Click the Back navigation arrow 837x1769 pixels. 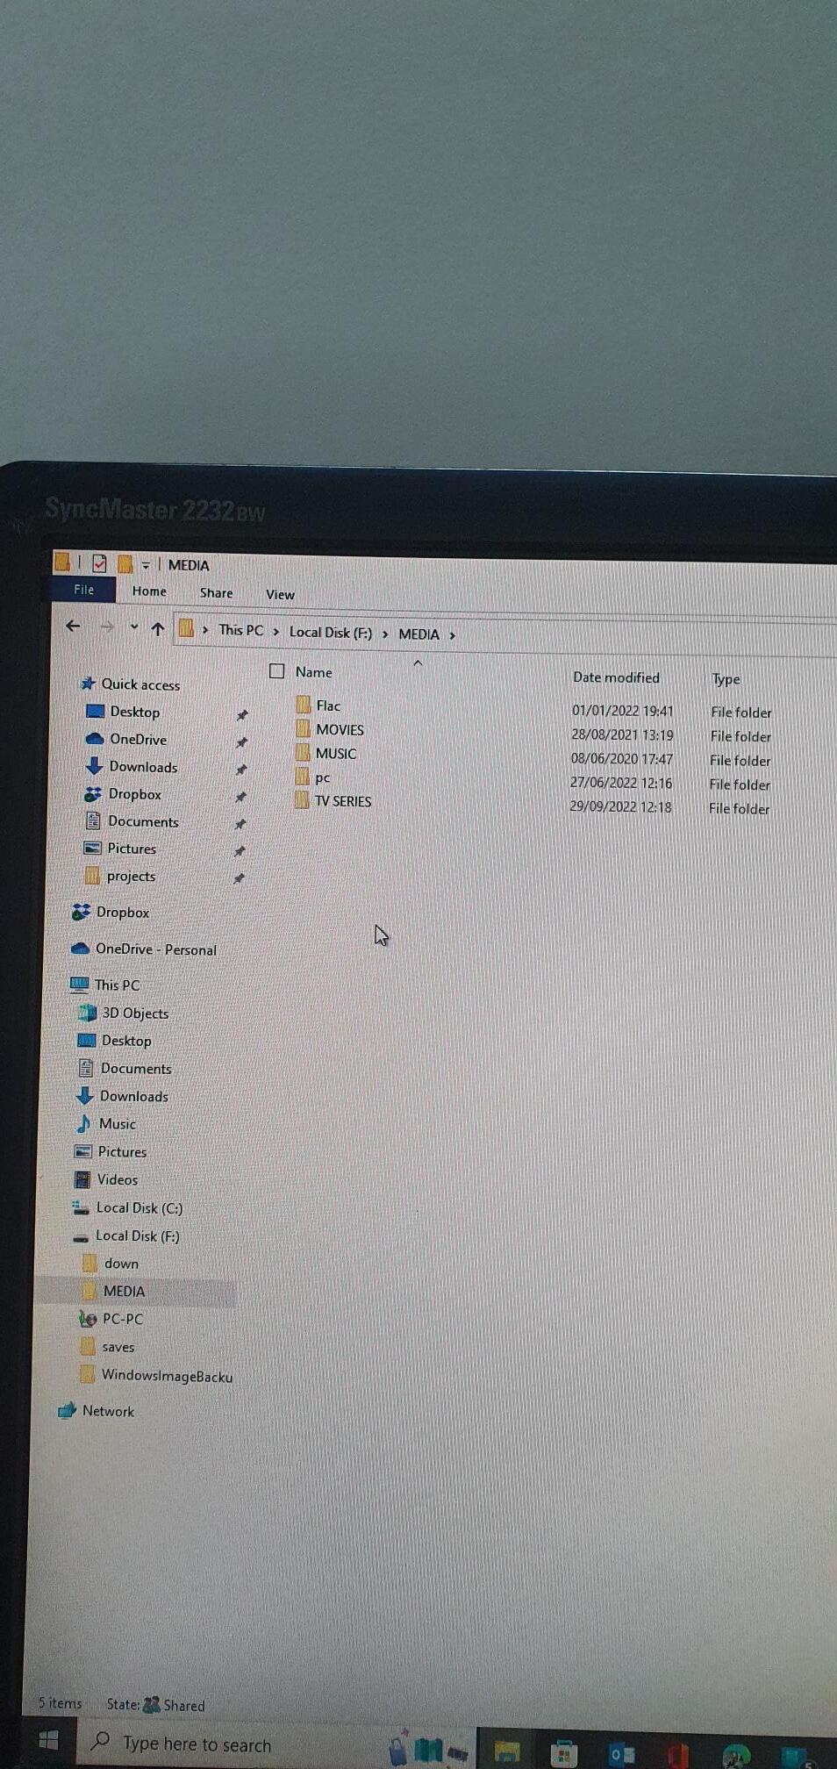(x=73, y=626)
